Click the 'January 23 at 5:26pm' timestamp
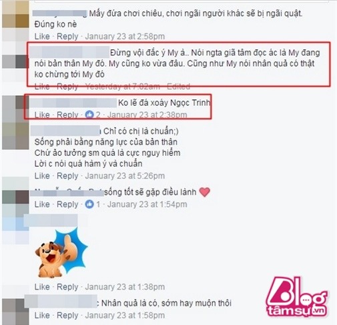 (x=125, y=176)
